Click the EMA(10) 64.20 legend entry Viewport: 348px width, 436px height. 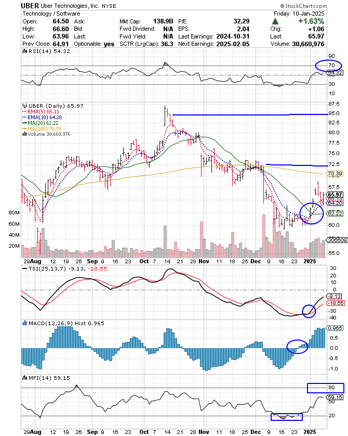pos(42,118)
